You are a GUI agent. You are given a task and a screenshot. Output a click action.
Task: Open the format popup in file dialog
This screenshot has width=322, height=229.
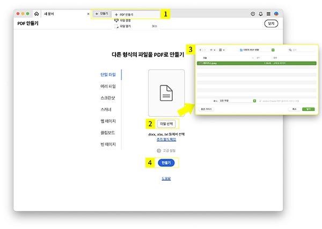(x=238, y=101)
